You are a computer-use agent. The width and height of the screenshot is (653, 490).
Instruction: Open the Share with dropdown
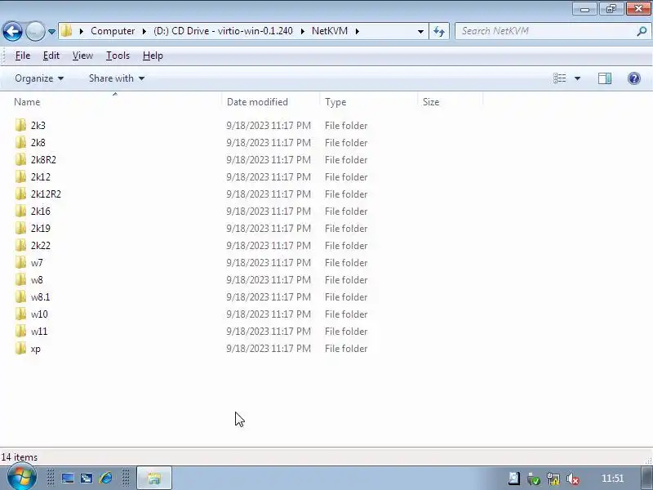(x=117, y=78)
